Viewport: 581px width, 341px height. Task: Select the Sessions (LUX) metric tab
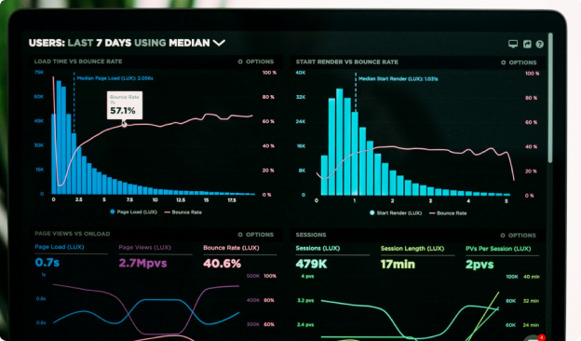pos(318,249)
